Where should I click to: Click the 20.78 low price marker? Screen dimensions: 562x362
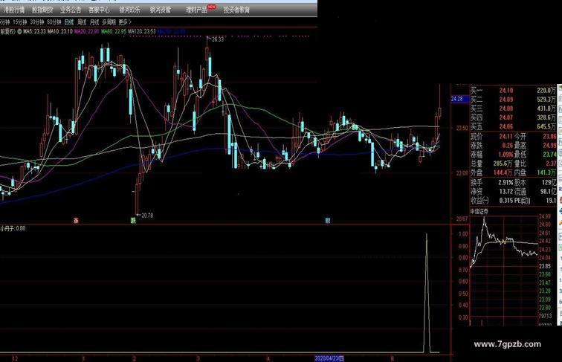coord(147,216)
